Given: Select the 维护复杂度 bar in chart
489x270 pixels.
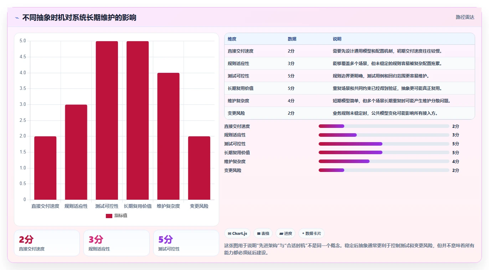Looking at the screenshot, I should click(x=168, y=136).
